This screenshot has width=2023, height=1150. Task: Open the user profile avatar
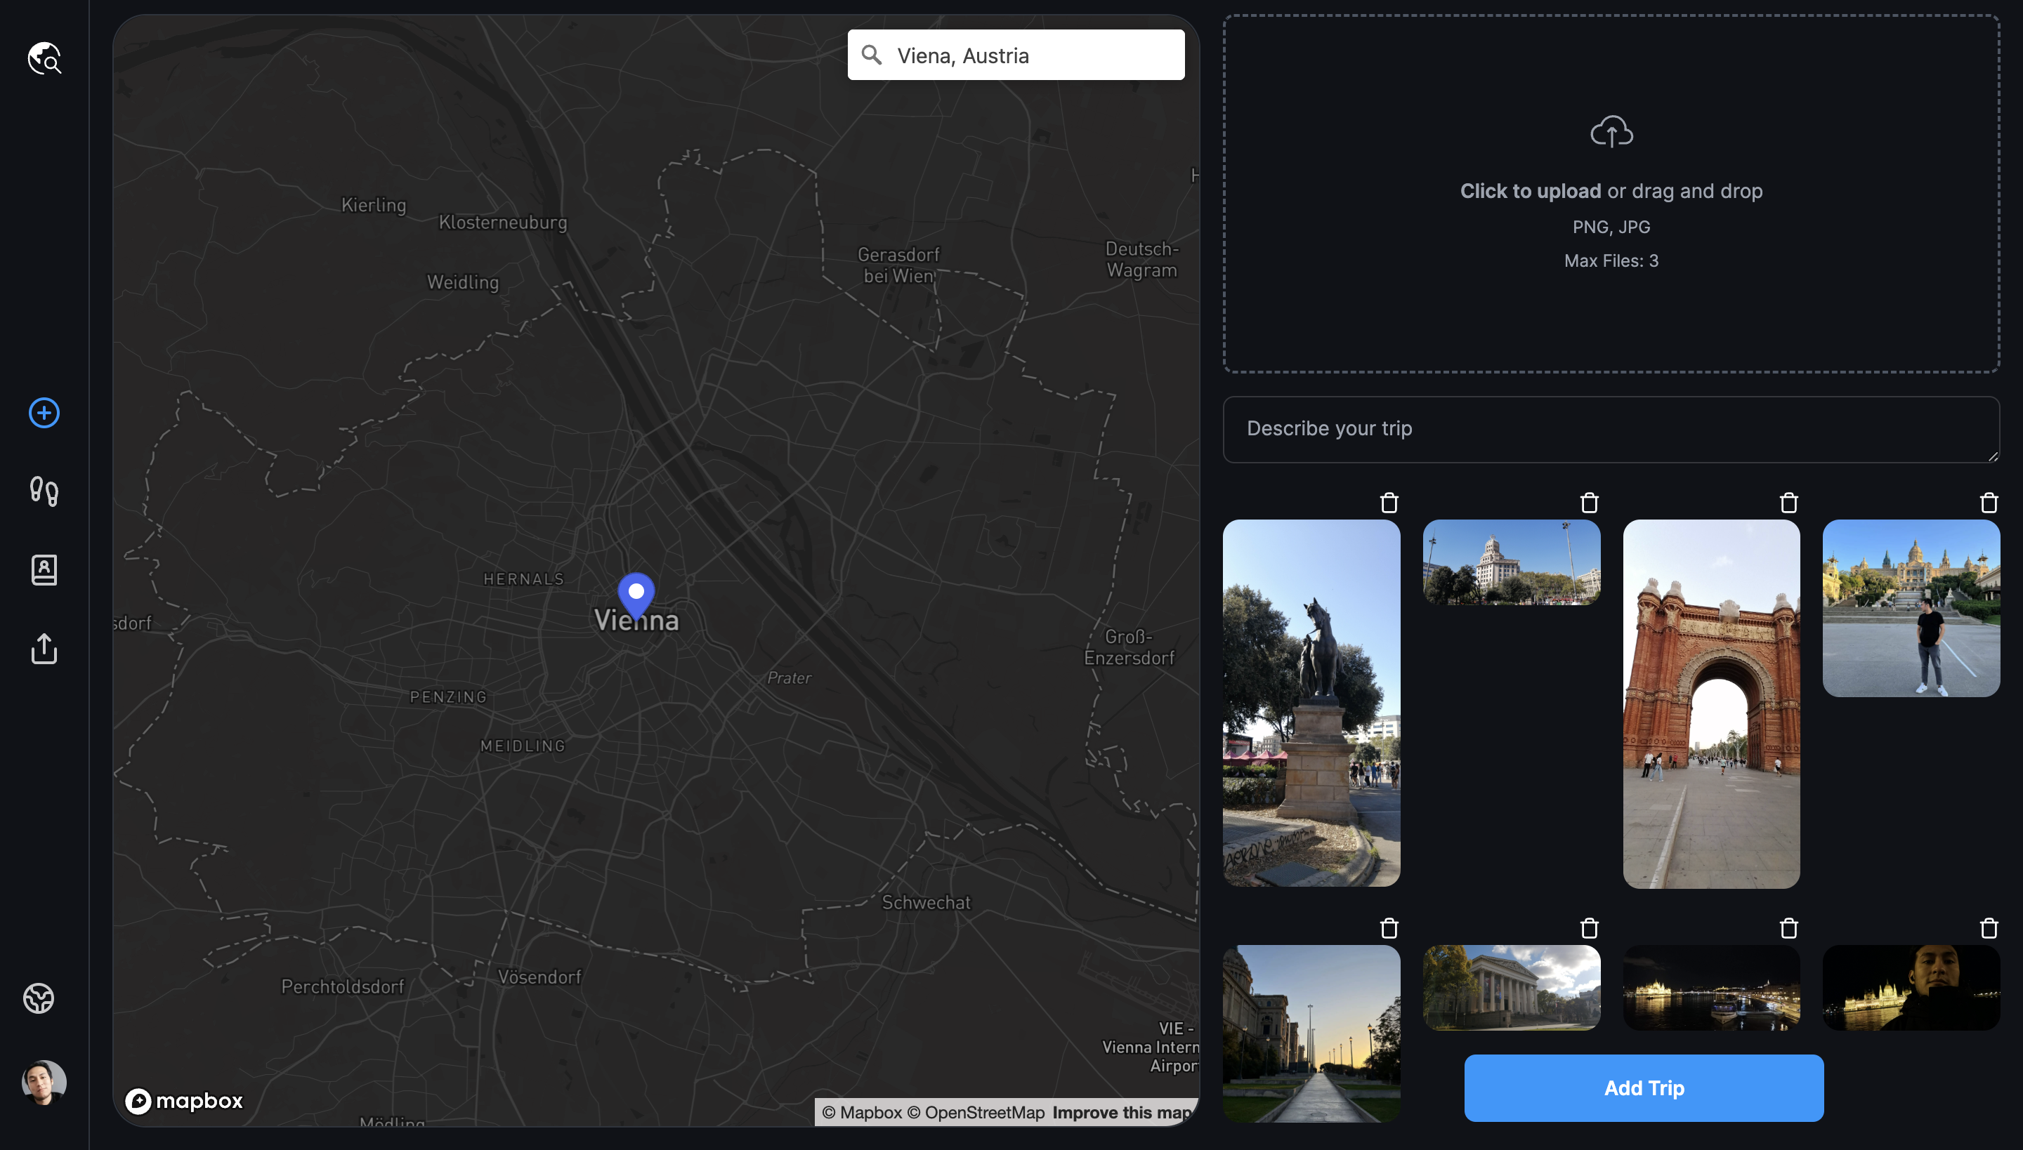44,1082
